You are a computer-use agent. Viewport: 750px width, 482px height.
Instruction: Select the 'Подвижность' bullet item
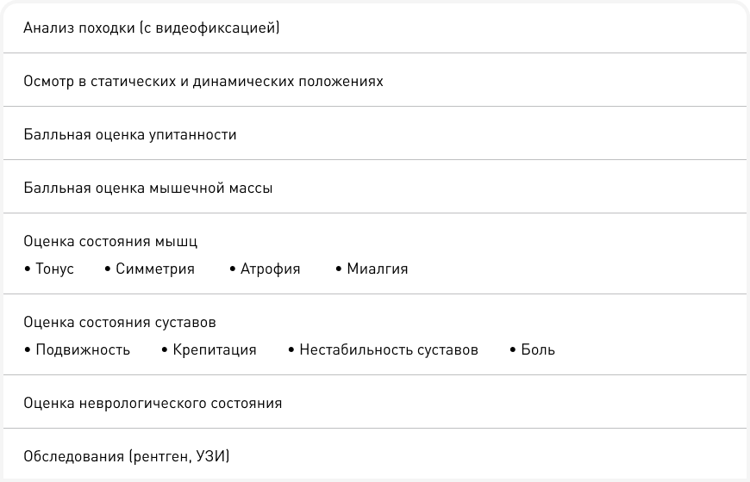click(x=83, y=350)
